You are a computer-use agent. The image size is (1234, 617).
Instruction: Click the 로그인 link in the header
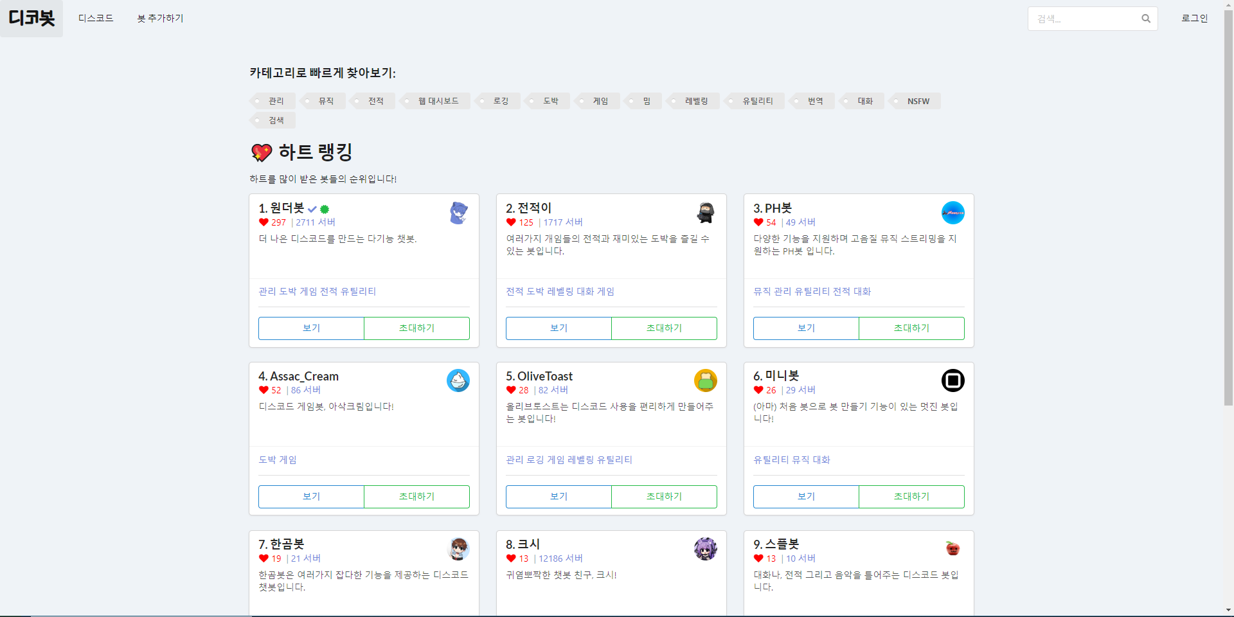point(1194,18)
